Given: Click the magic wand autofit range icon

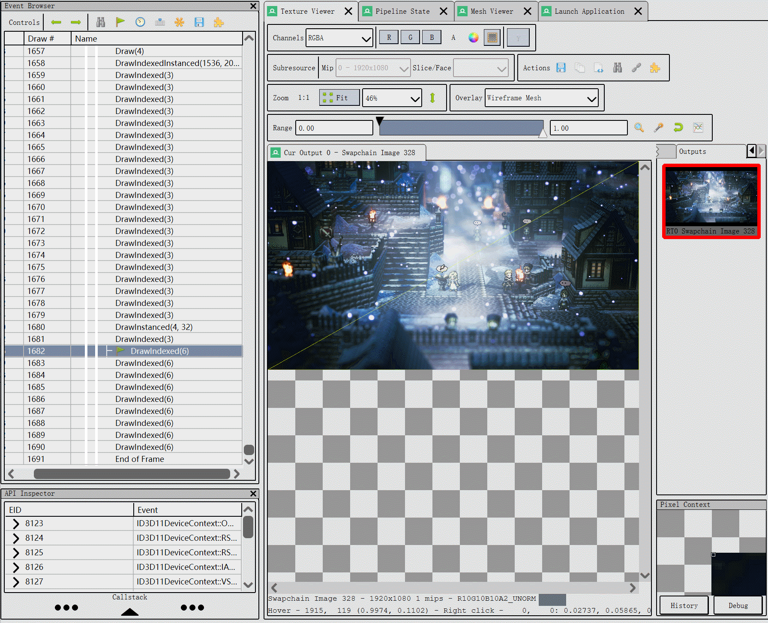Looking at the screenshot, I should 659,128.
